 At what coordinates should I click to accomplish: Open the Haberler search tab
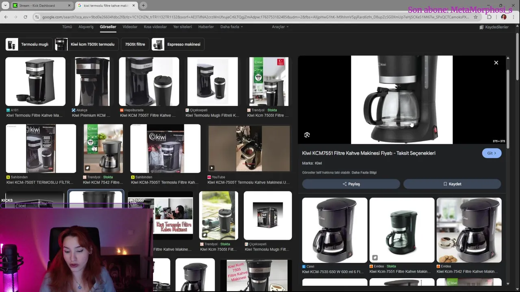pos(206,27)
